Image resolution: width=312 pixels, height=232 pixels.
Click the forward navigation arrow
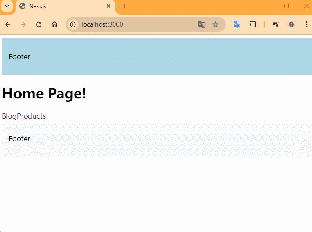point(23,24)
